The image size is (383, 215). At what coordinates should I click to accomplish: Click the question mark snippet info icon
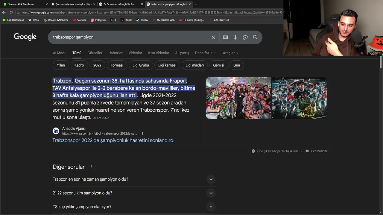(x=253, y=151)
